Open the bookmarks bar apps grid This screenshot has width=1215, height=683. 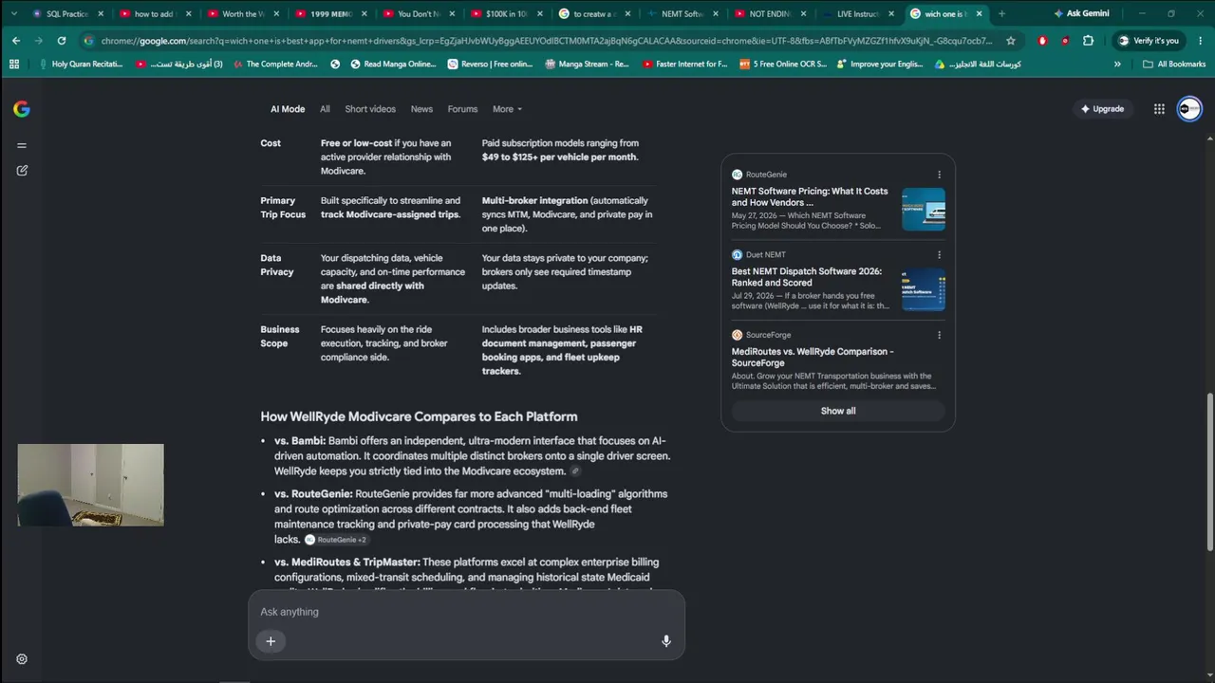click(14, 64)
